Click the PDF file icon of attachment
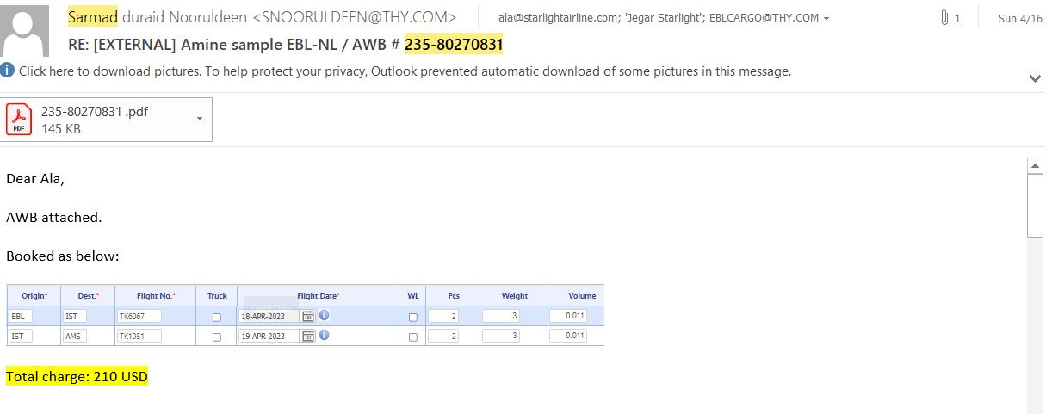Viewport: 1052px width, 414px height. [19, 119]
